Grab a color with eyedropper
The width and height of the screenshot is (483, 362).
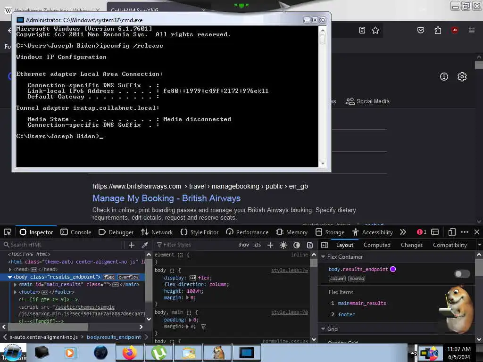tap(144, 245)
